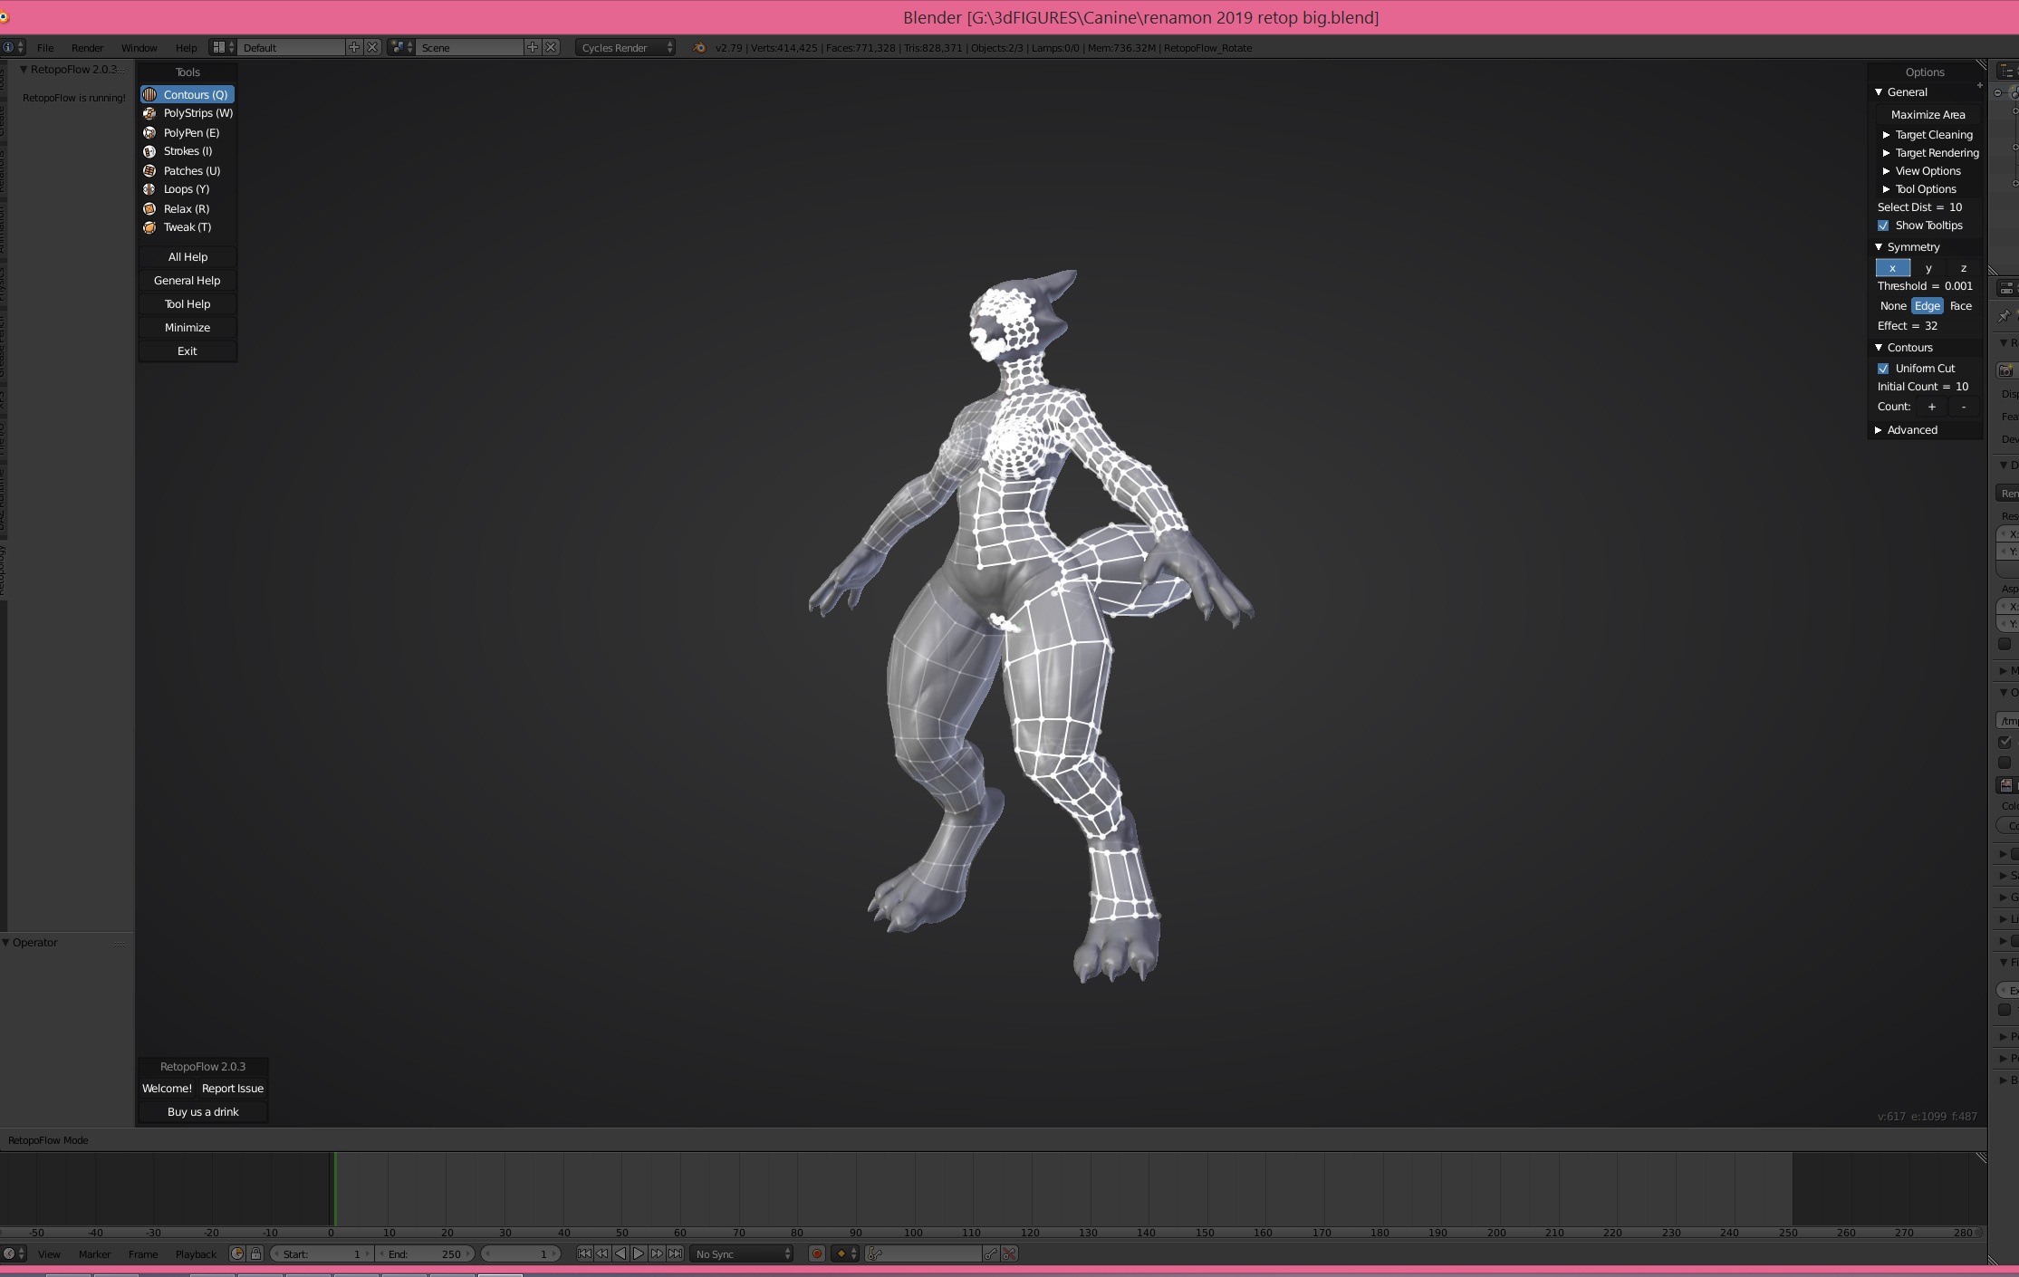The image size is (2019, 1277).
Task: Select the PolyPen tool icon
Action: coord(149,133)
